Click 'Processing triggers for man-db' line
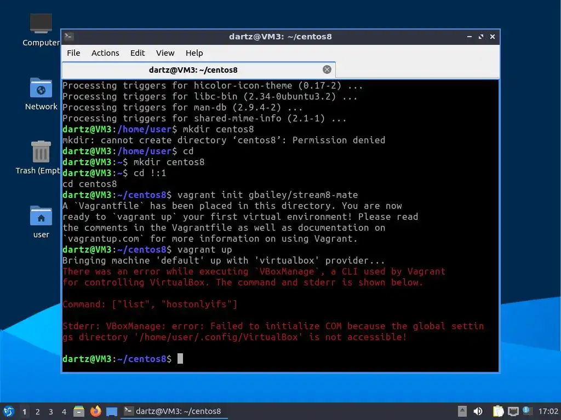Screen dimensions: 561x420 182,107
